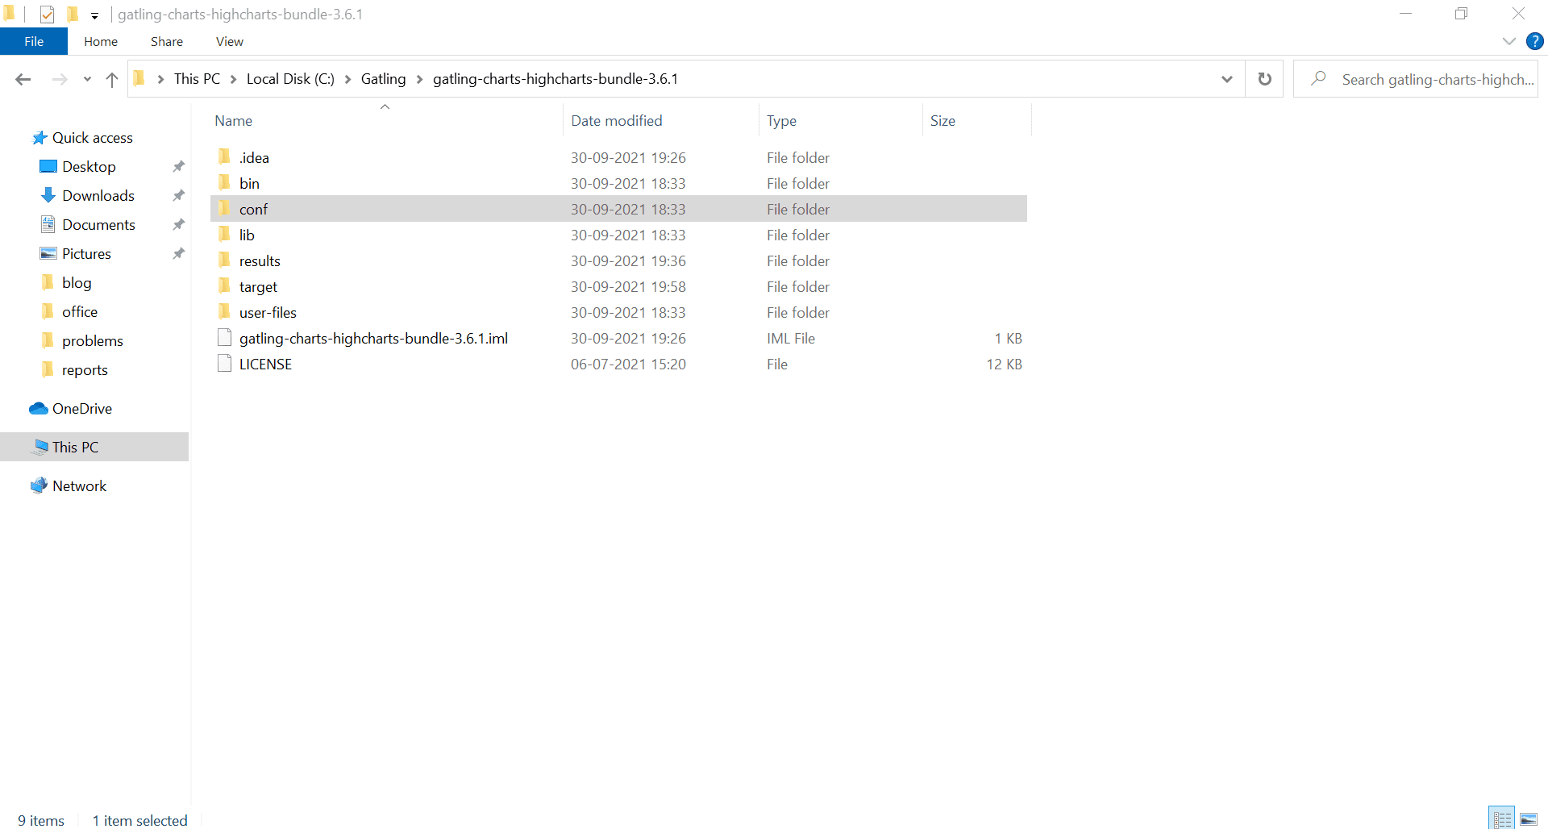Viewport: 1548px width, 829px height.
Task: Open the Help question mark icon
Action: click(x=1534, y=41)
